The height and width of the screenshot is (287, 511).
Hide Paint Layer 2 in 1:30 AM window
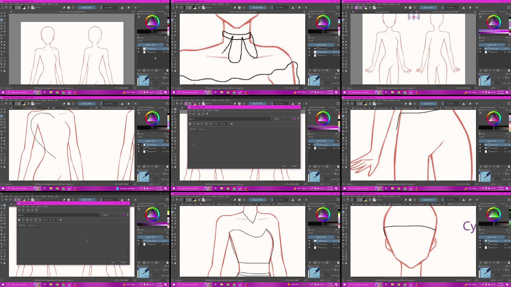(480, 241)
